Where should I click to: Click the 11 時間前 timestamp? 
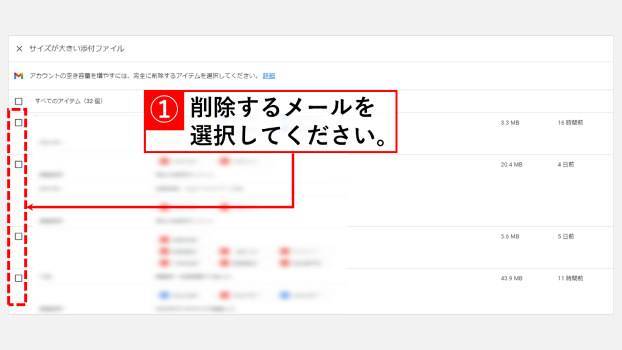(570, 278)
